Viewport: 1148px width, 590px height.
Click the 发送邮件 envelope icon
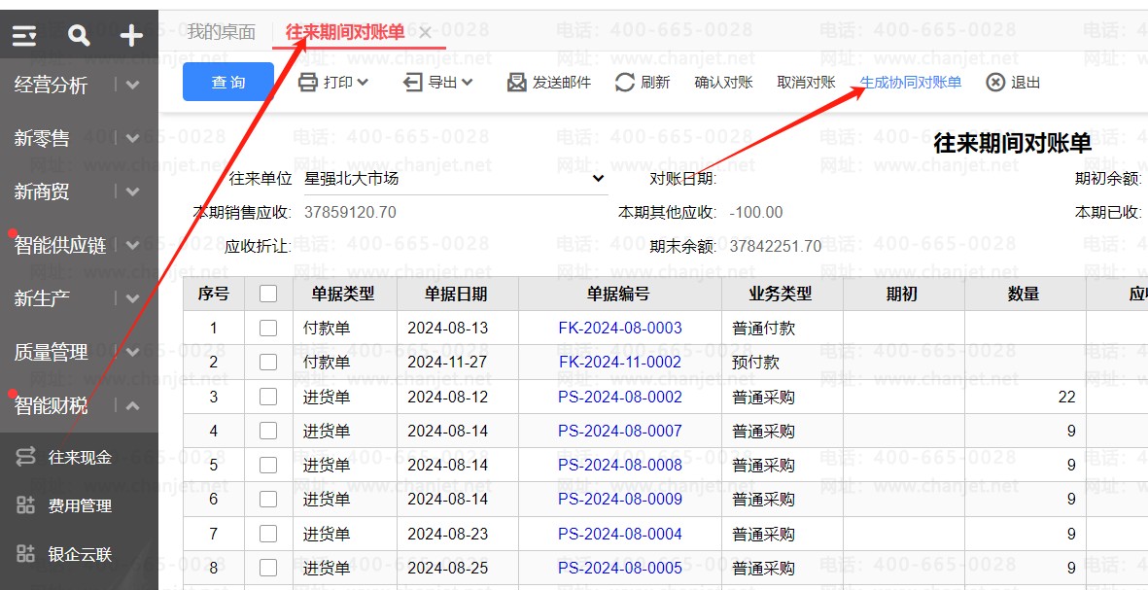coord(517,83)
